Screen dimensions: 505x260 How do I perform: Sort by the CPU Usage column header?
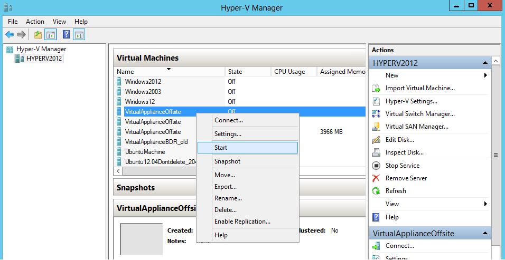point(294,72)
